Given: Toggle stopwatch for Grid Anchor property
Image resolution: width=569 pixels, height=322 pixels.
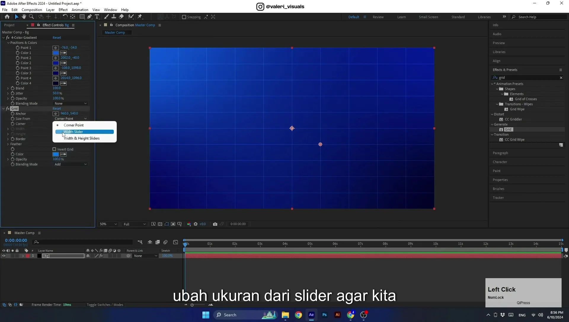Looking at the screenshot, I should [12, 114].
